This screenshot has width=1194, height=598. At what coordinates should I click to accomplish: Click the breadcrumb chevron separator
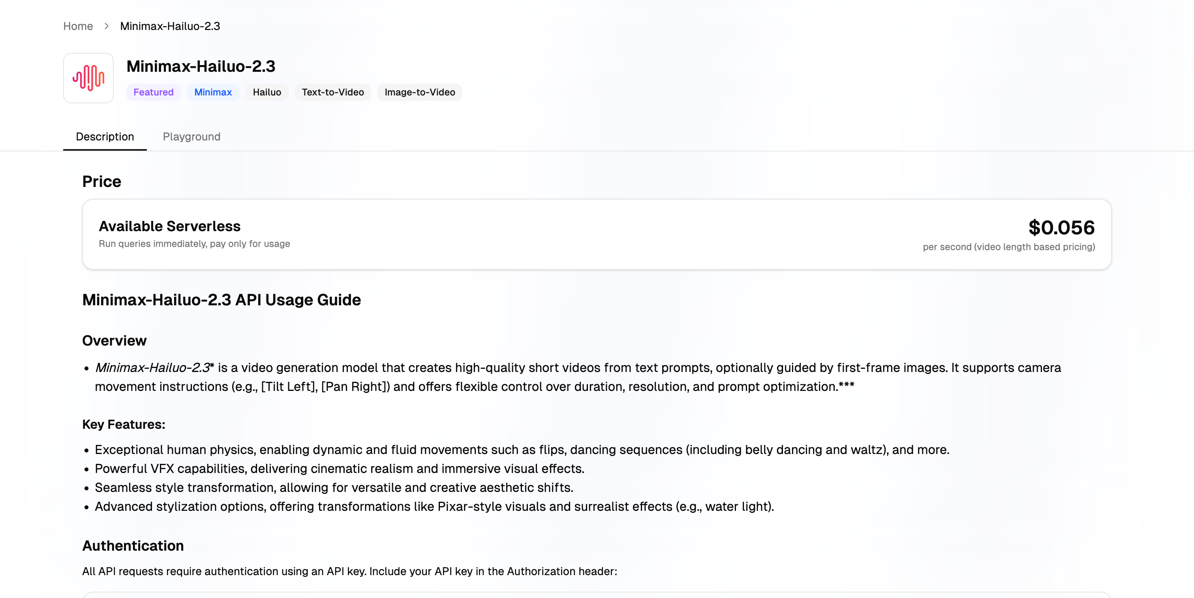[107, 26]
